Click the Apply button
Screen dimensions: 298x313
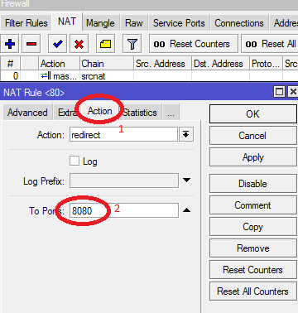[x=253, y=157]
